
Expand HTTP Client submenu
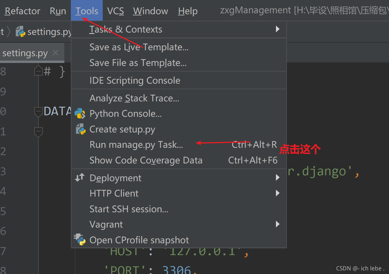(x=179, y=193)
